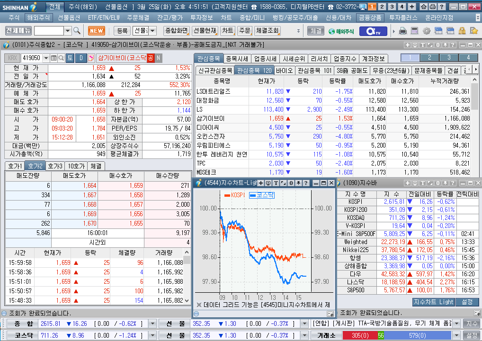482x341 pixels.
Task: Click corner icon at bottom of 지수바 window
Action: coord(477,313)
